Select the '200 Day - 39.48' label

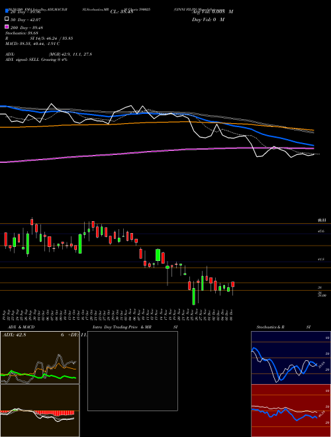point(26,27)
